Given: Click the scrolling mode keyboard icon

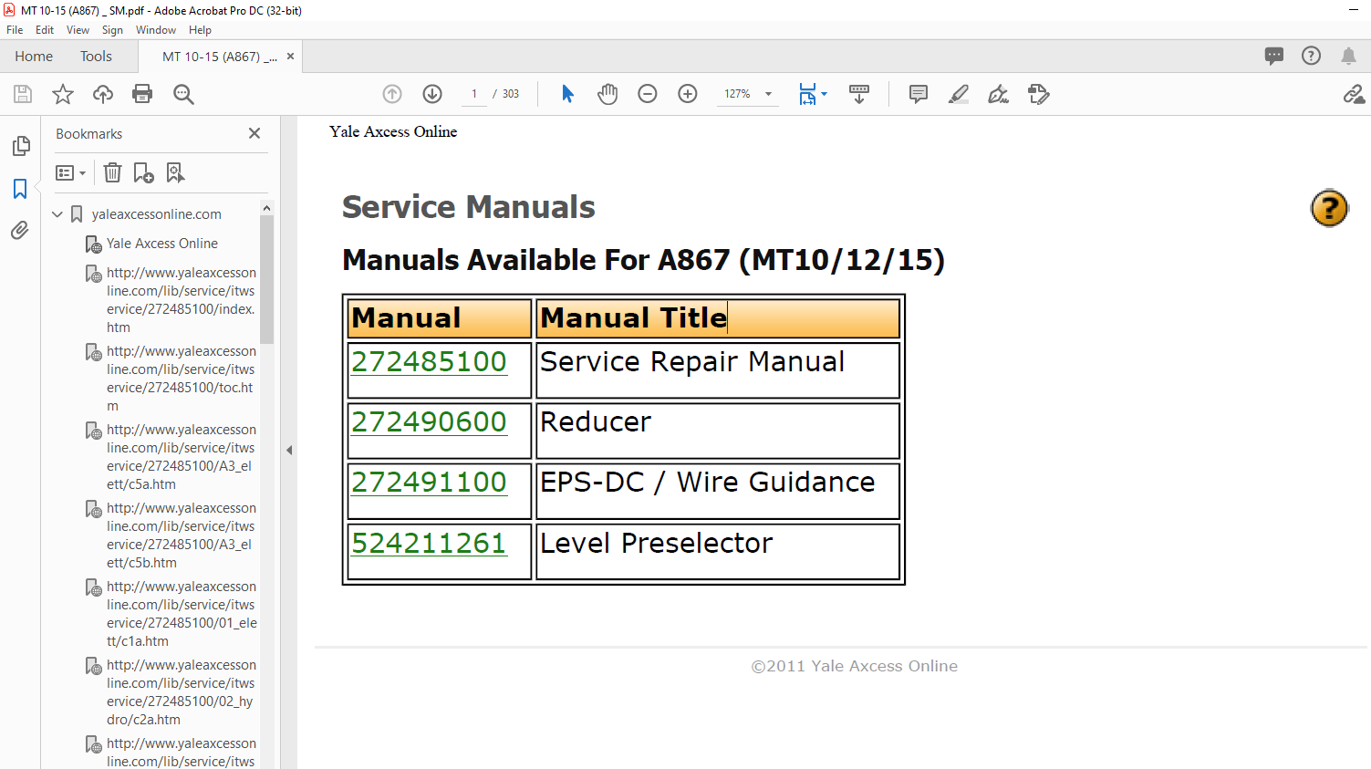Looking at the screenshot, I should tap(859, 94).
